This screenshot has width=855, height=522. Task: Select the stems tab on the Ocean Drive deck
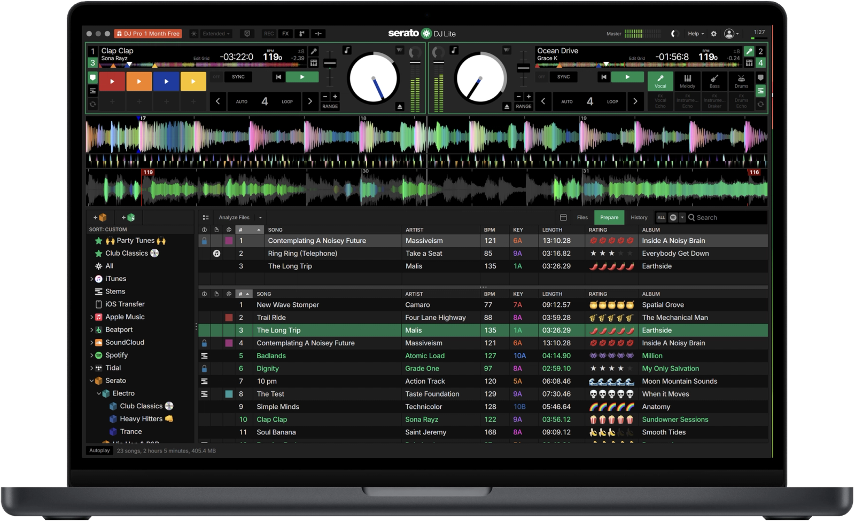click(760, 91)
